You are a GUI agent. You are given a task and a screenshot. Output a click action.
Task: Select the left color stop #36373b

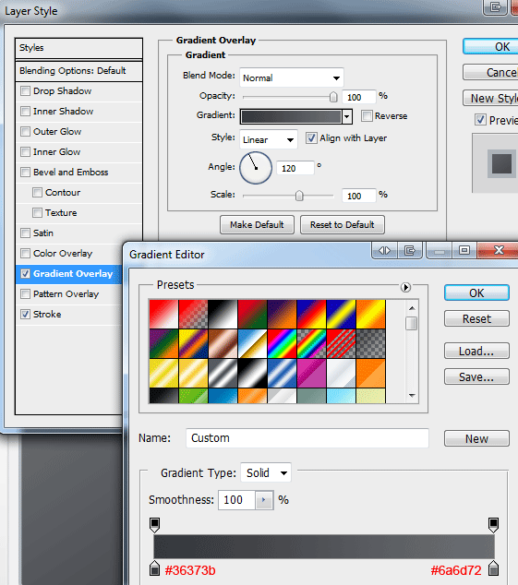[x=154, y=568]
